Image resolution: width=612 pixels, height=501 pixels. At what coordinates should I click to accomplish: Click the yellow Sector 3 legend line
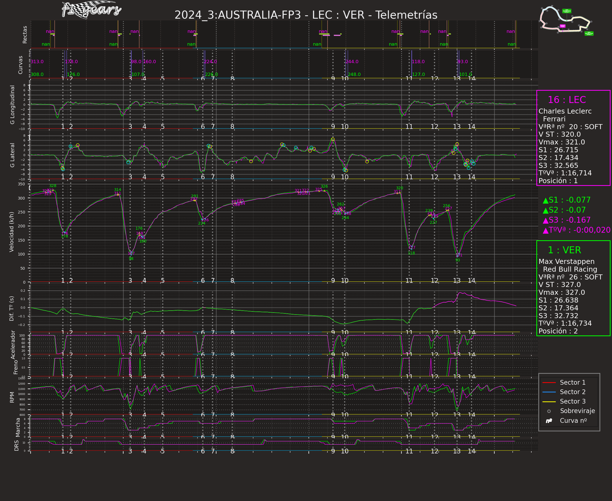coord(549,401)
